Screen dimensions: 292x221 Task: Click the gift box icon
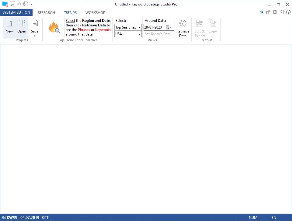click(x=268, y=12)
